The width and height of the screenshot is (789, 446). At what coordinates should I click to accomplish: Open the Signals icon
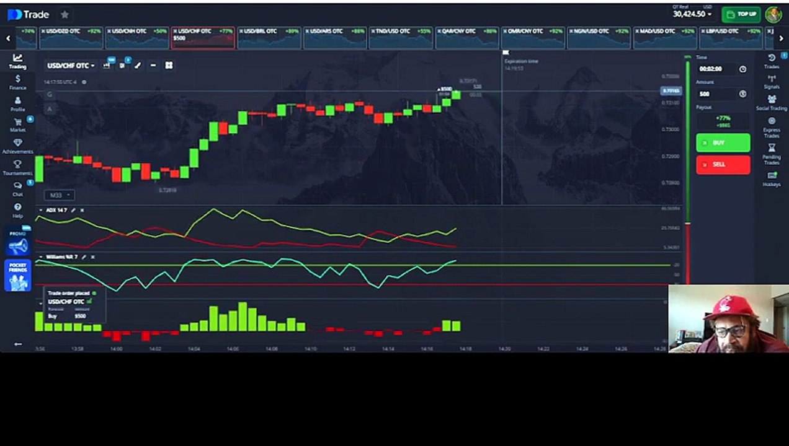772,82
